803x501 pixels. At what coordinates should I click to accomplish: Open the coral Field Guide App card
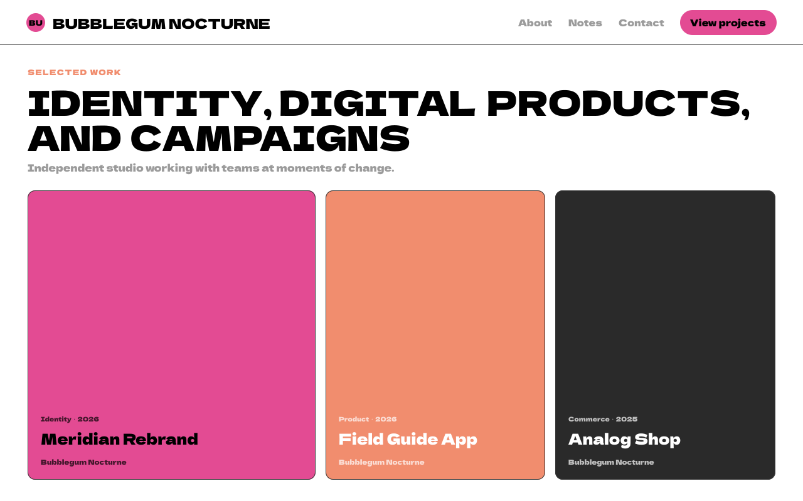(435, 335)
